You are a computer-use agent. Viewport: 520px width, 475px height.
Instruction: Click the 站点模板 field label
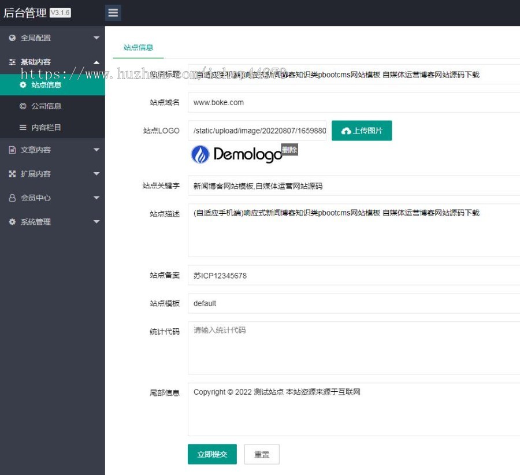click(x=165, y=303)
